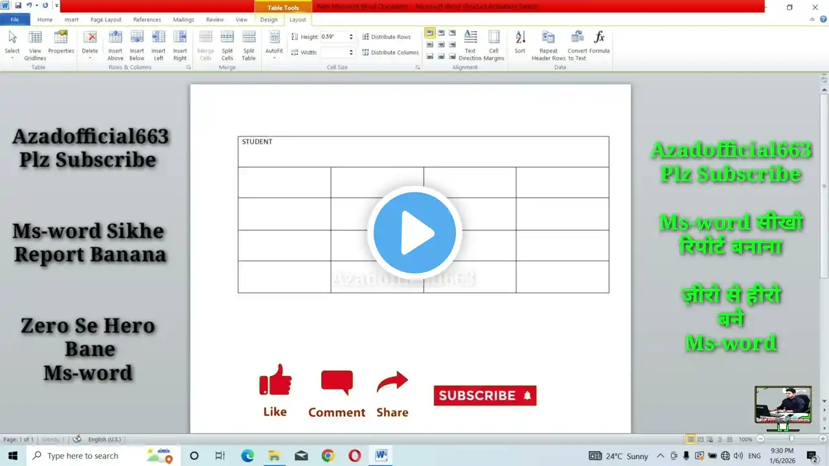Screen dimensions: 829x466
Task: Click Split Table button
Action: (249, 45)
